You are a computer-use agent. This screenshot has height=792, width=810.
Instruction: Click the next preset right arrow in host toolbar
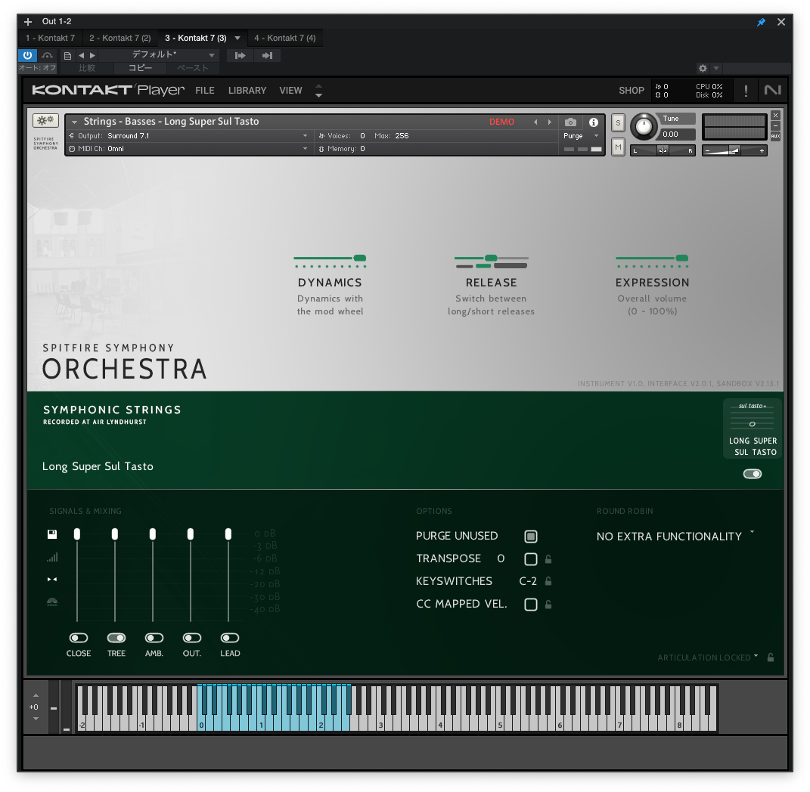coord(92,55)
